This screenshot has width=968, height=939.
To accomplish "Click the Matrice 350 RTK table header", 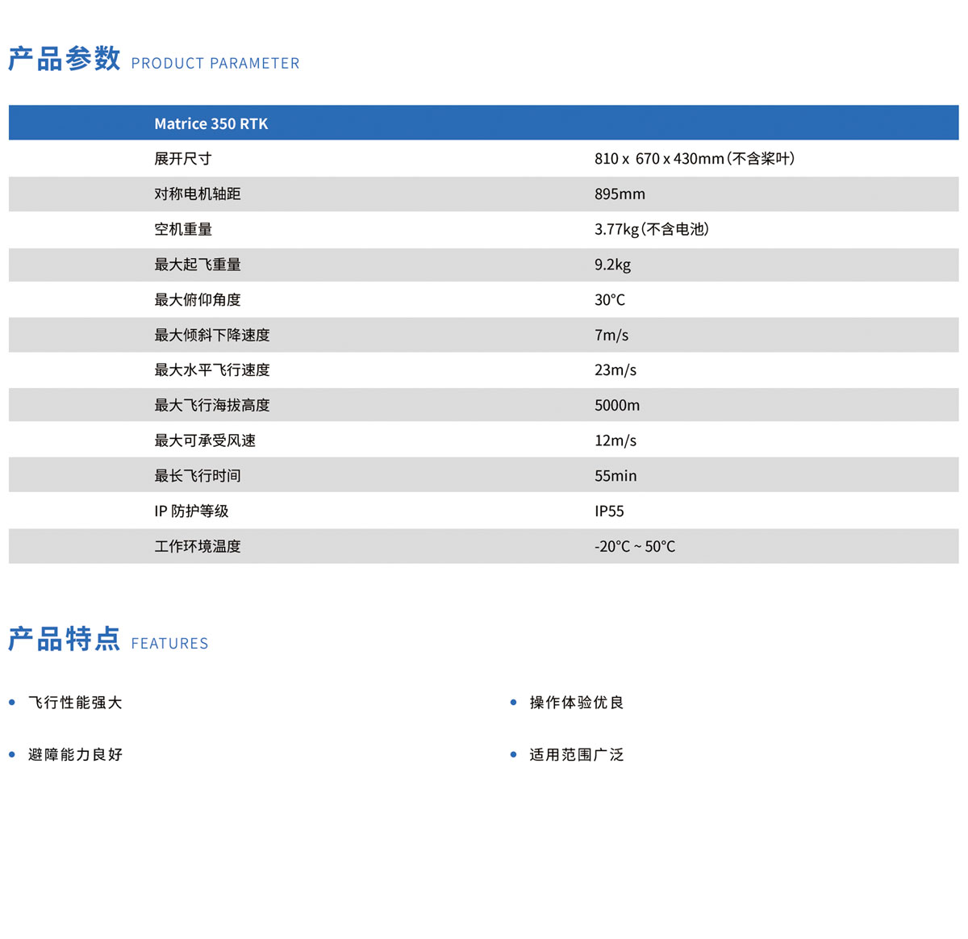I will coord(211,123).
